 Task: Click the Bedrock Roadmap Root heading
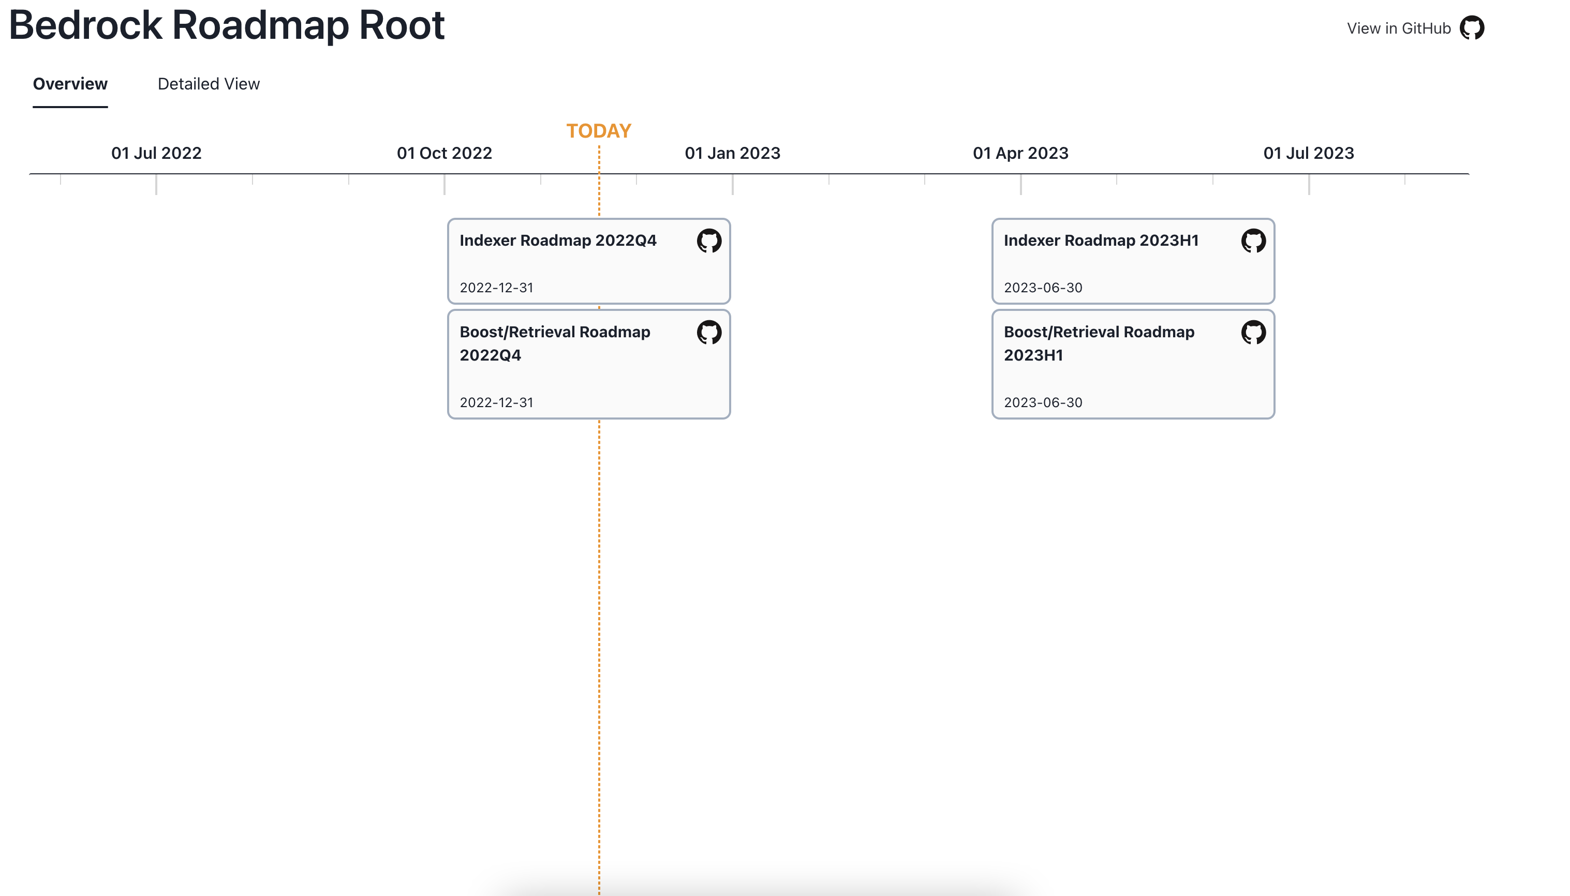point(227,25)
